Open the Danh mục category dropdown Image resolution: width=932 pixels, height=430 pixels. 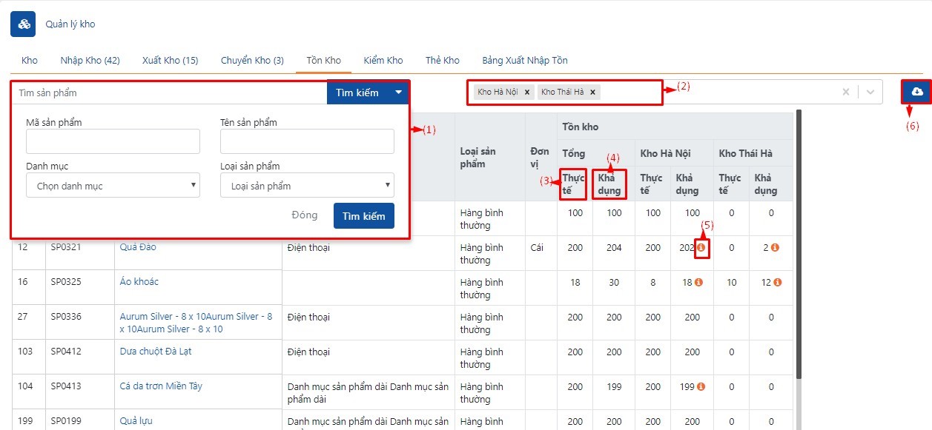(x=113, y=186)
